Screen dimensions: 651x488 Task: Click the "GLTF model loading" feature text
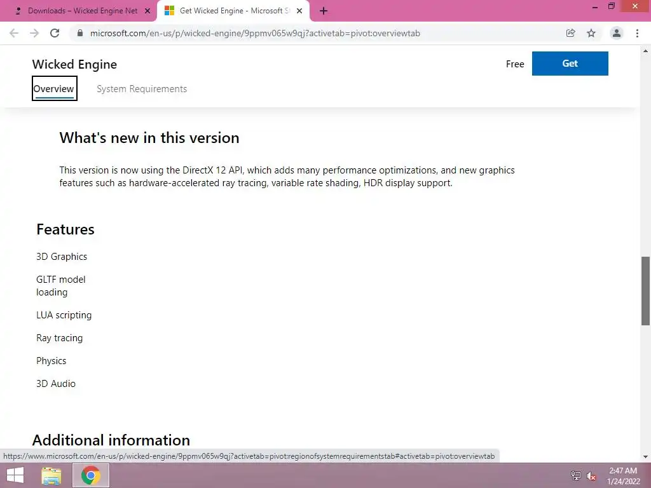point(60,286)
